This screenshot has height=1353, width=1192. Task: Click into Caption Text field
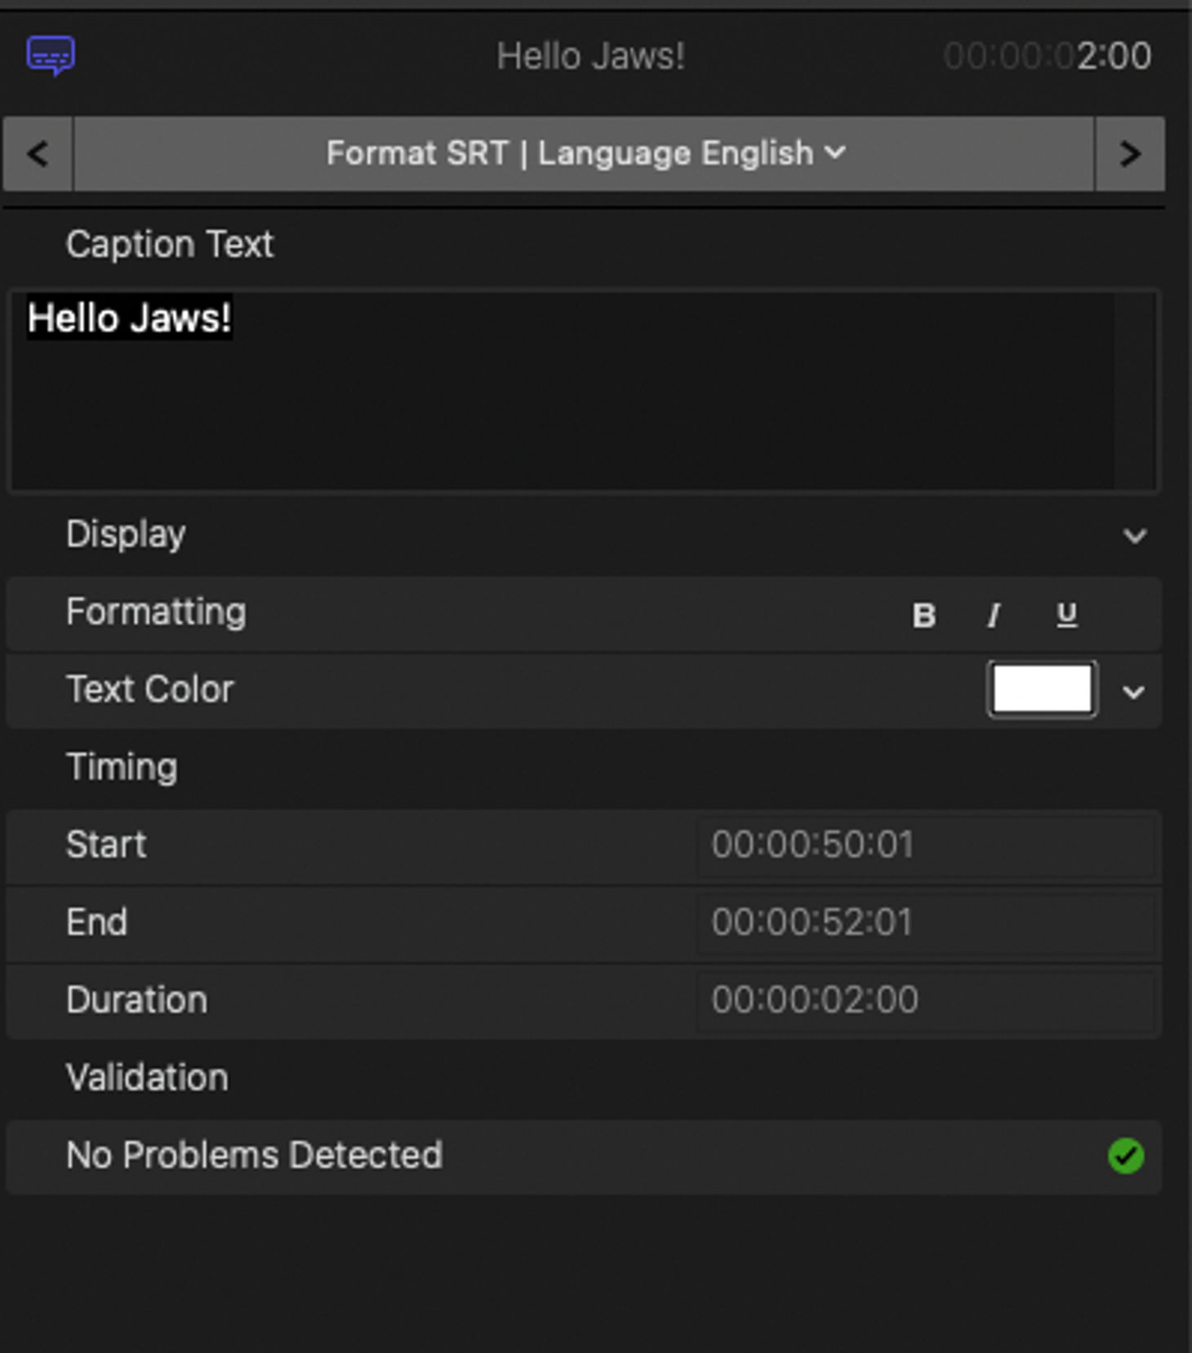tap(583, 390)
